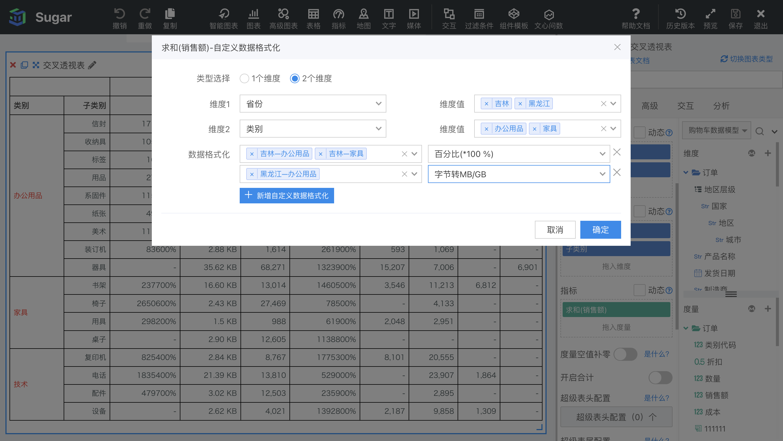The width and height of the screenshot is (783, 441).
Task: Delete the 百分比 format row with X
Action: 617,152
